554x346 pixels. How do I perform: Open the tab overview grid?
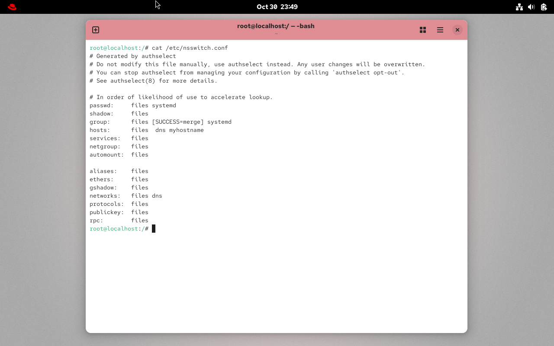pyautogui.click(x=423, y=30)
